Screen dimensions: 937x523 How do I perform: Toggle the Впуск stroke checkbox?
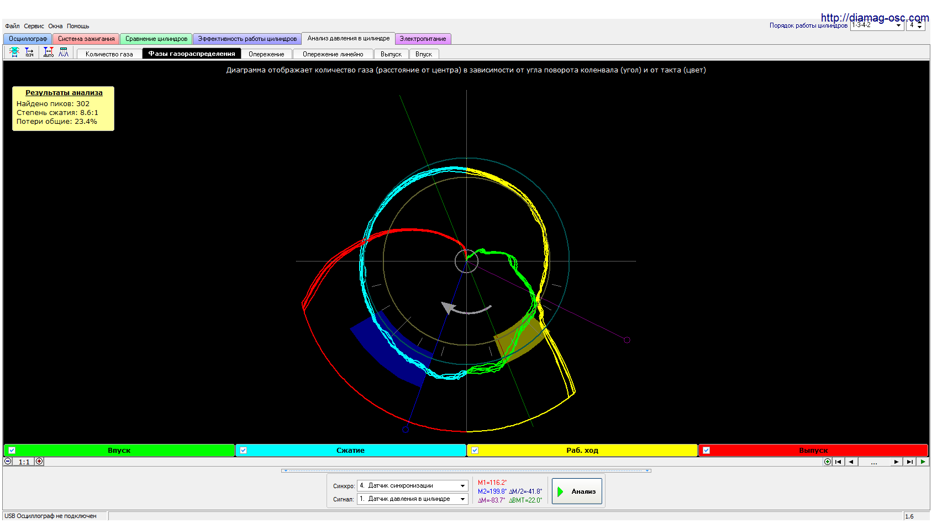coord(12,450)
